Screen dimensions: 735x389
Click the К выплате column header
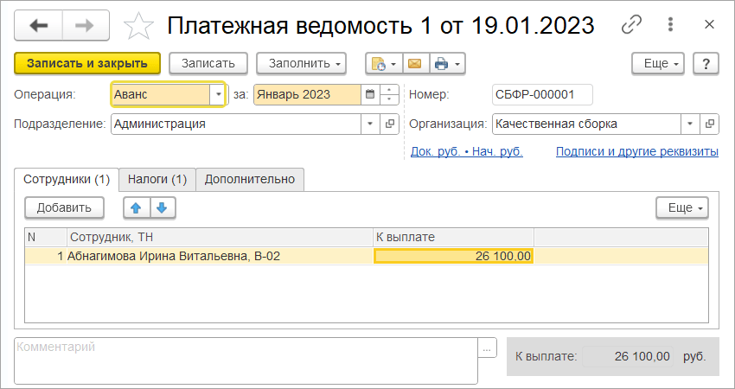point(453,238)
